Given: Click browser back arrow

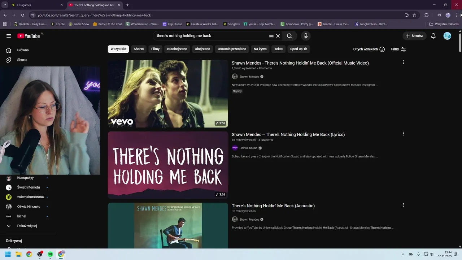Looking at the screenshot, I should pyautogui.click(x=5, y=15).
